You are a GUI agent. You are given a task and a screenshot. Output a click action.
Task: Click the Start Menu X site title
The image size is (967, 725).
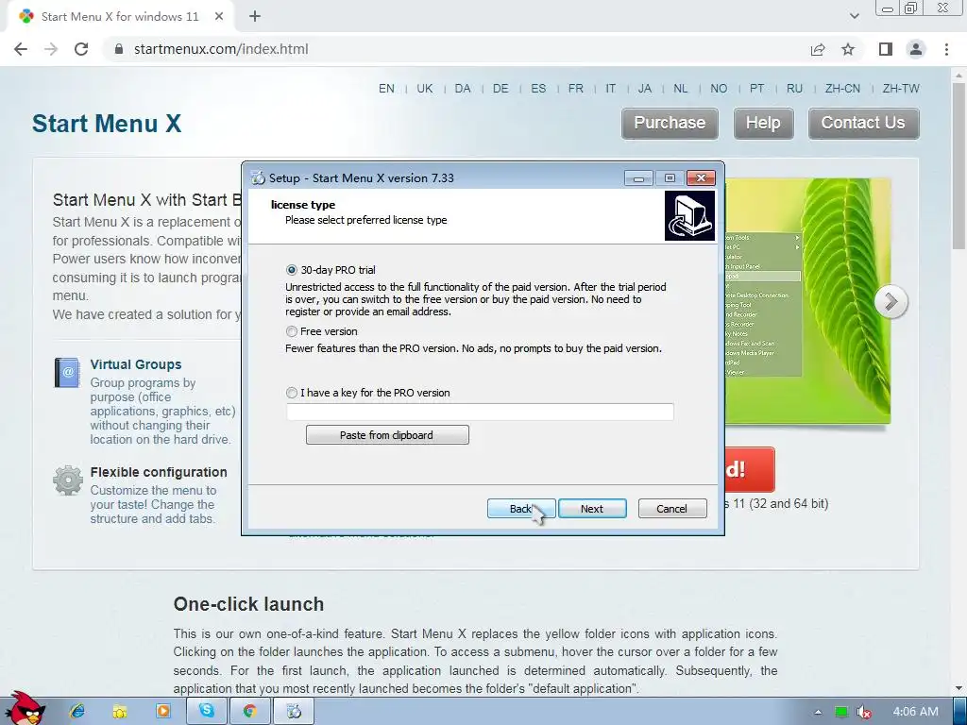pos(107,124)
